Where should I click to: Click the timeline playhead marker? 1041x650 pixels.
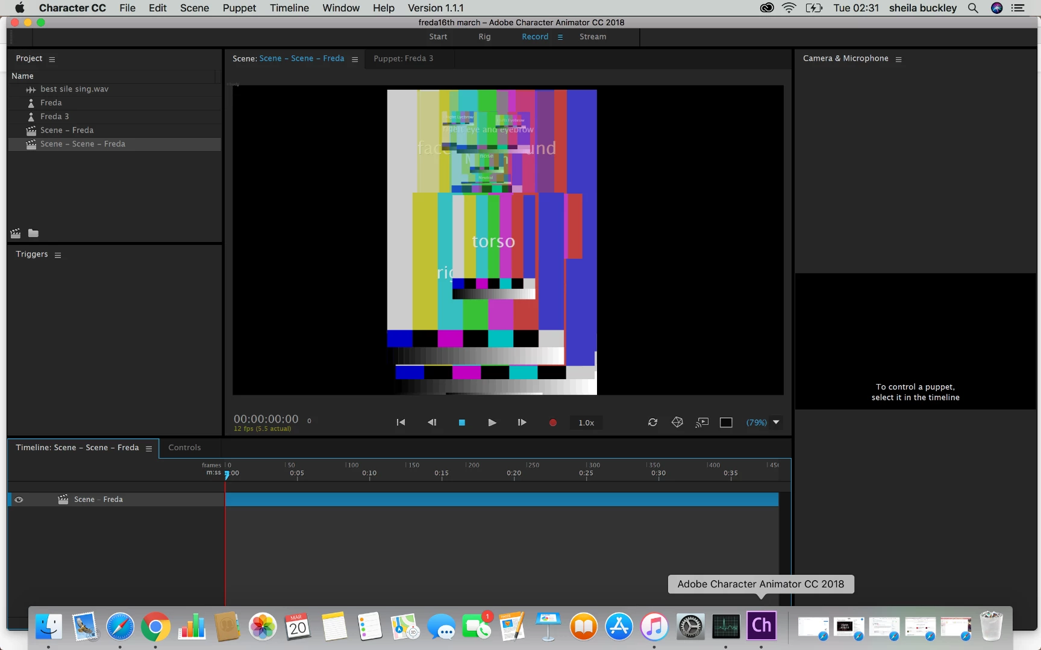click(227, 474)
